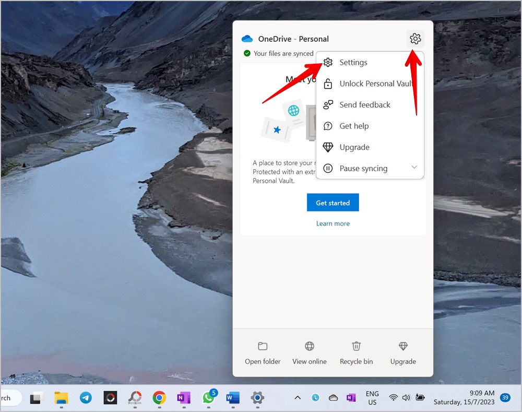Image resolution: width=522 pixels, height=412 pixels.
Task: Launch File Explorer from the taskbar
Action: (61, 398)
